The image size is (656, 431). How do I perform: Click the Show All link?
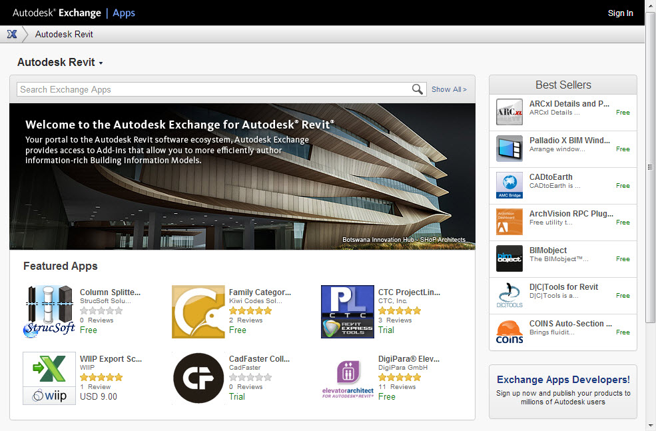click(449, 89)
